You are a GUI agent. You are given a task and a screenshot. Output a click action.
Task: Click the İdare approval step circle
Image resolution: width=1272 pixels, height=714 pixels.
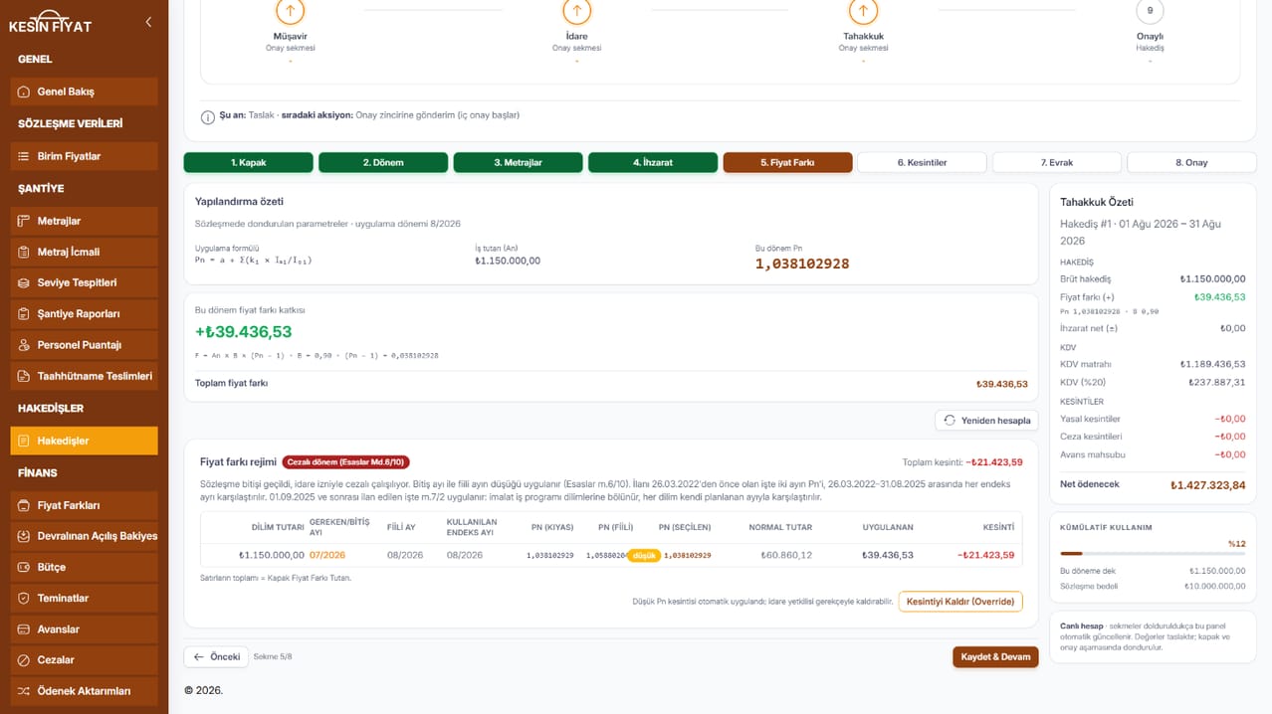click(x=576, y=11)
